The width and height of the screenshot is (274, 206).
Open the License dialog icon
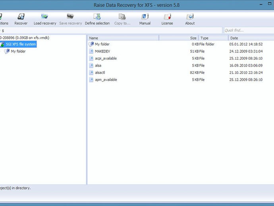(167, 17)
